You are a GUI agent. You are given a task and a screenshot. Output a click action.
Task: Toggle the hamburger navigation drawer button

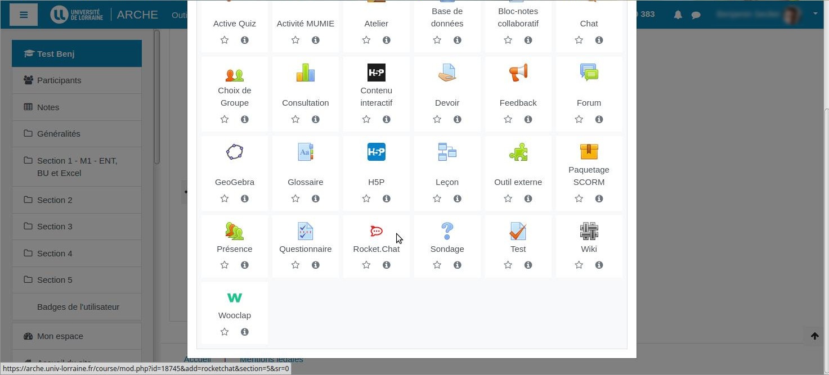24,15
